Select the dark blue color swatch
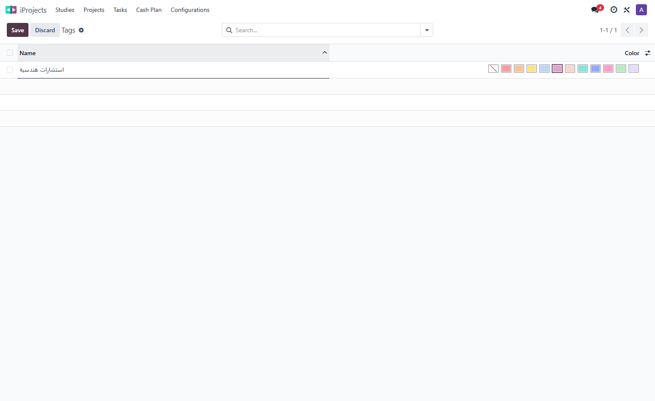This screenshot has height=401, width=655. [595, 69]
